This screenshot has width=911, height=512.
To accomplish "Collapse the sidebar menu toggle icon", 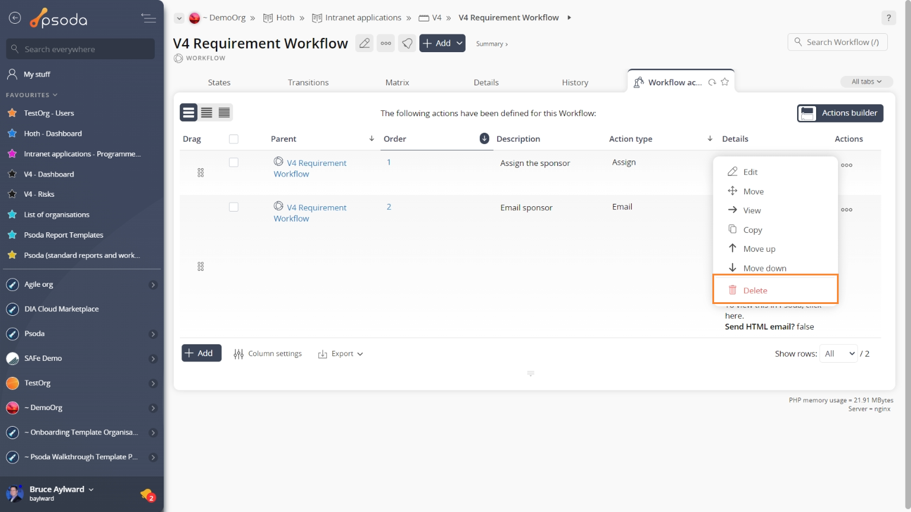I will click(149, 18).
